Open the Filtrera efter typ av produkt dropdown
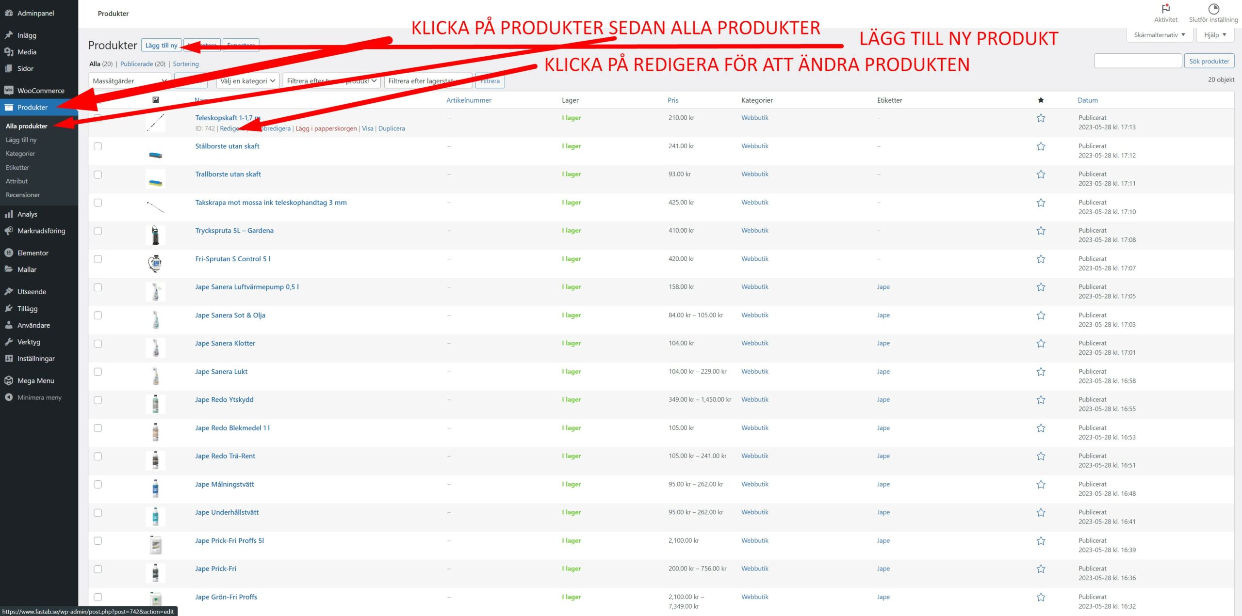 pos(331,81)
